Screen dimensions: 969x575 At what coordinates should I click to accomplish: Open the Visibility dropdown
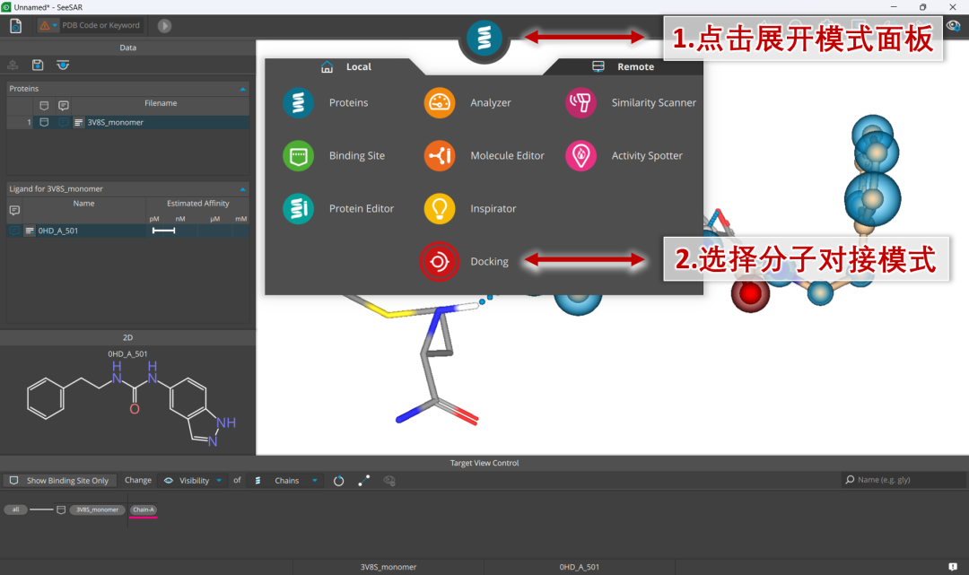pyautogui.click(x=192, y=481)
